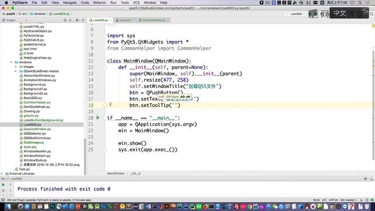Image resolution: width=375 pixels, height=211 pixels.
Task: Click the editor vertical scrollbar
Action: [x=373, y=105]
